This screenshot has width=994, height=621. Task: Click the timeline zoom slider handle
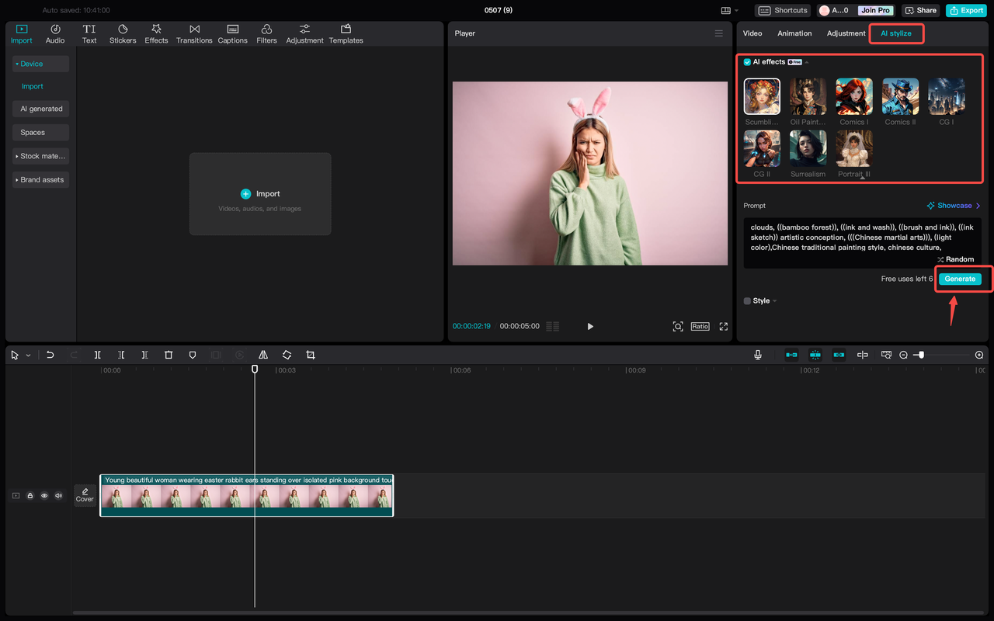click(921, 355)
